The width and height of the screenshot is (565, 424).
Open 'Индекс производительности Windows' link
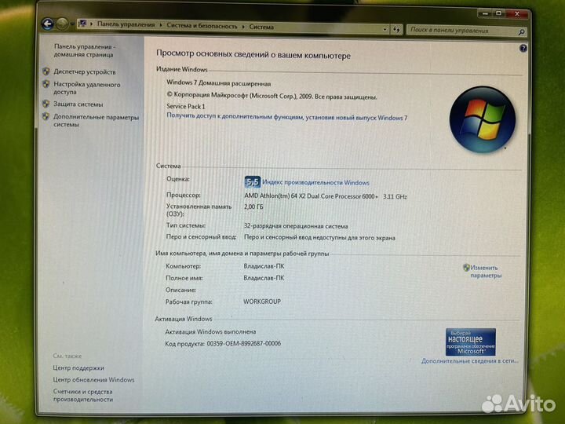315,182
